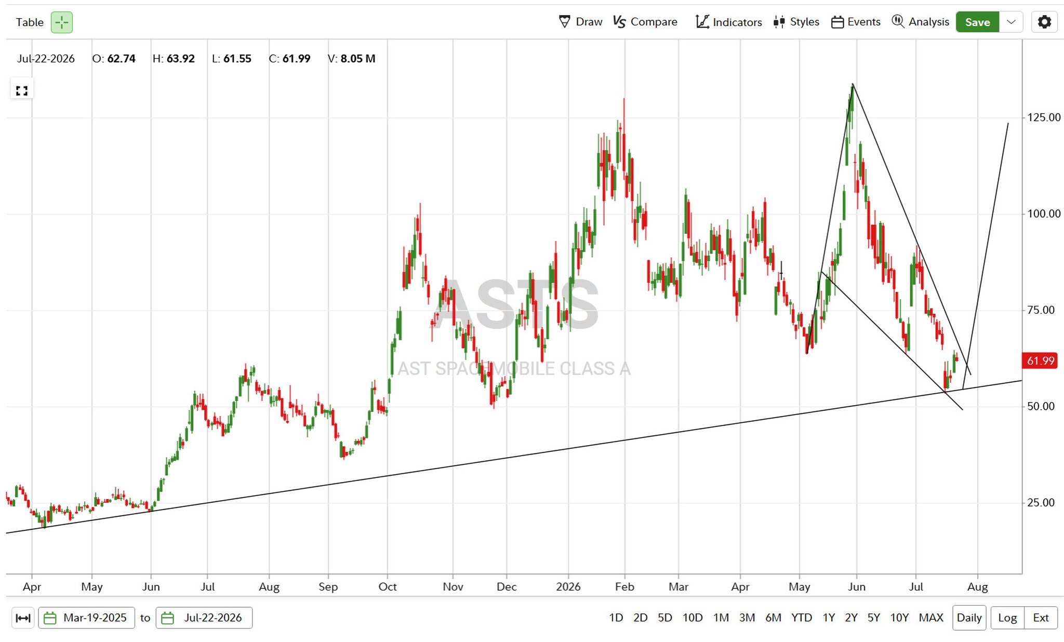Expand the dropdown arrow beside Save
Viewport: 1064px width, 642px height.
point(1011,22)
